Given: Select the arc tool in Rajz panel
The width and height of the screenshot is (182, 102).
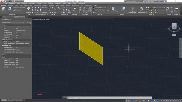Looking at the screenshot, I should pos(55,8).
